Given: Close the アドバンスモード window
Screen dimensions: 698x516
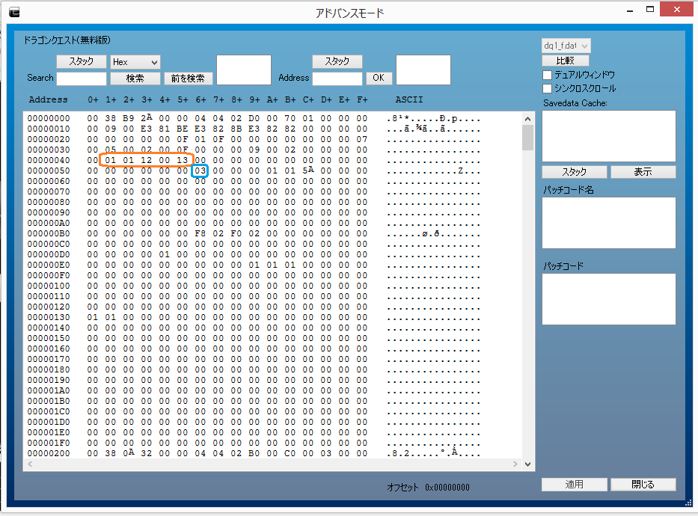Looking at the screenshot, I should point(676,9).
